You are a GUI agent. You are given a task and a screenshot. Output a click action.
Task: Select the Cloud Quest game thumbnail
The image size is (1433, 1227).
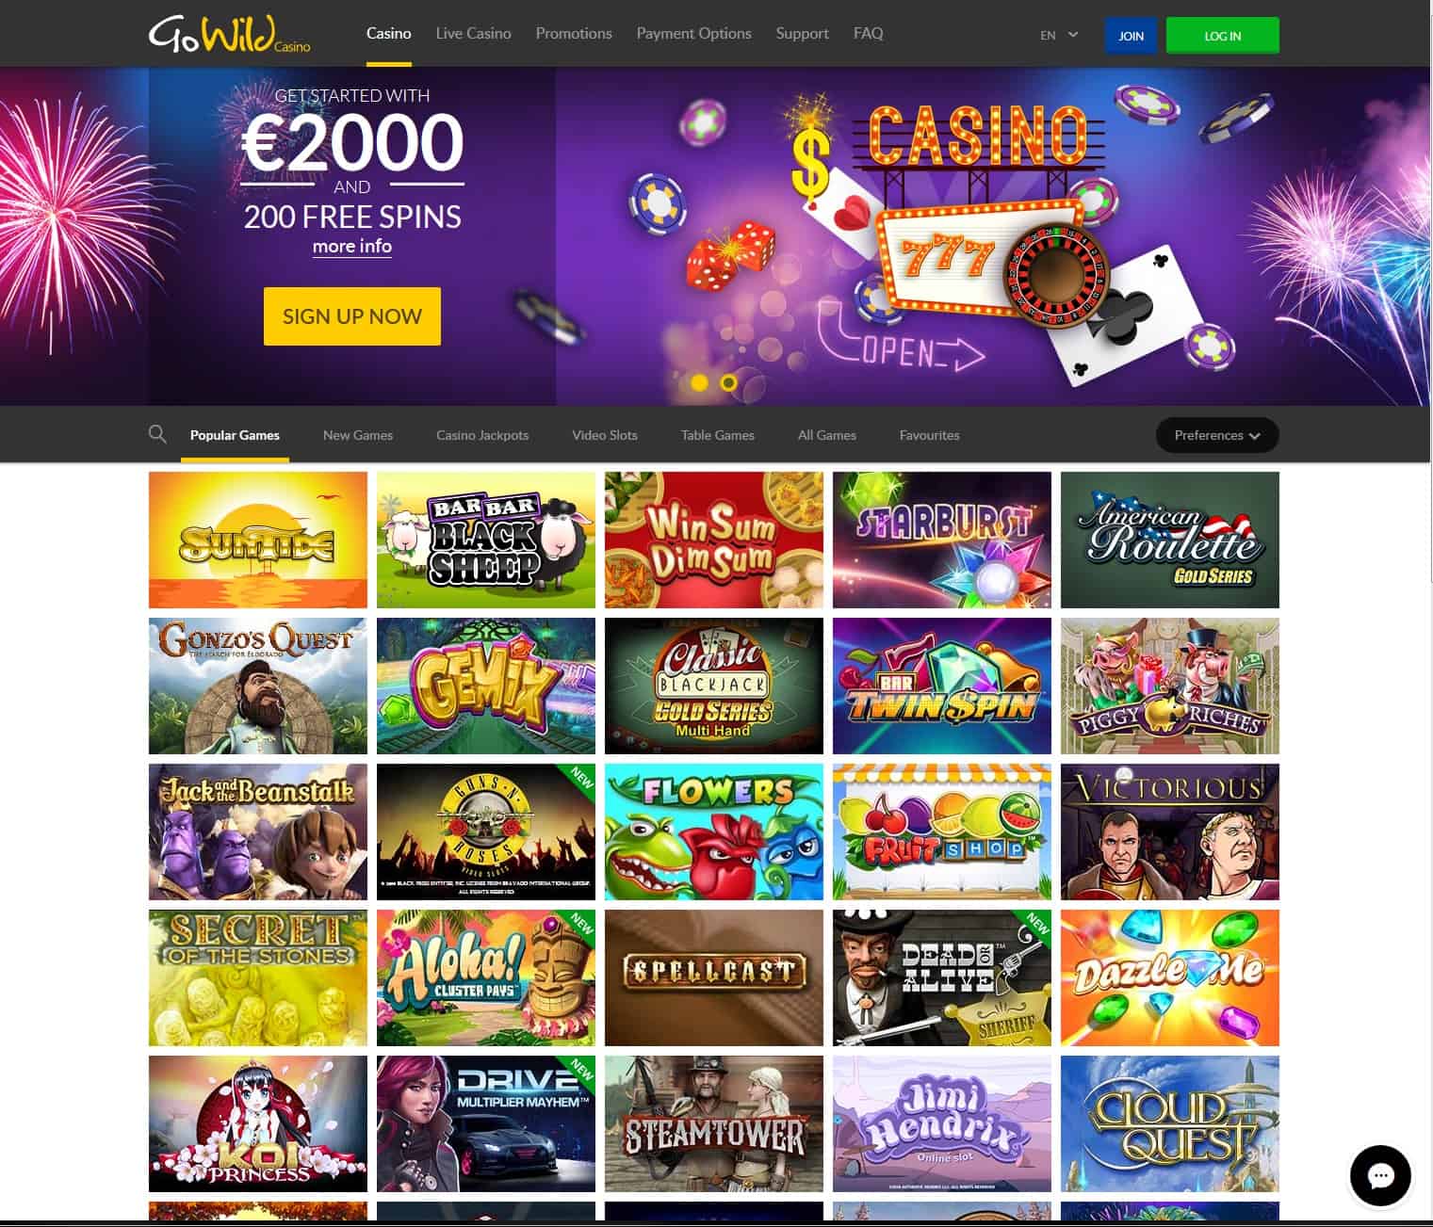tap(1170, 1123)
